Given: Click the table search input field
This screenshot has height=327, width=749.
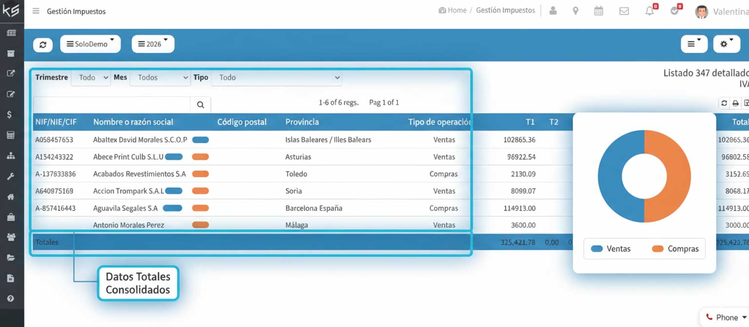Looking at the screenshot, I should [112, 105].
